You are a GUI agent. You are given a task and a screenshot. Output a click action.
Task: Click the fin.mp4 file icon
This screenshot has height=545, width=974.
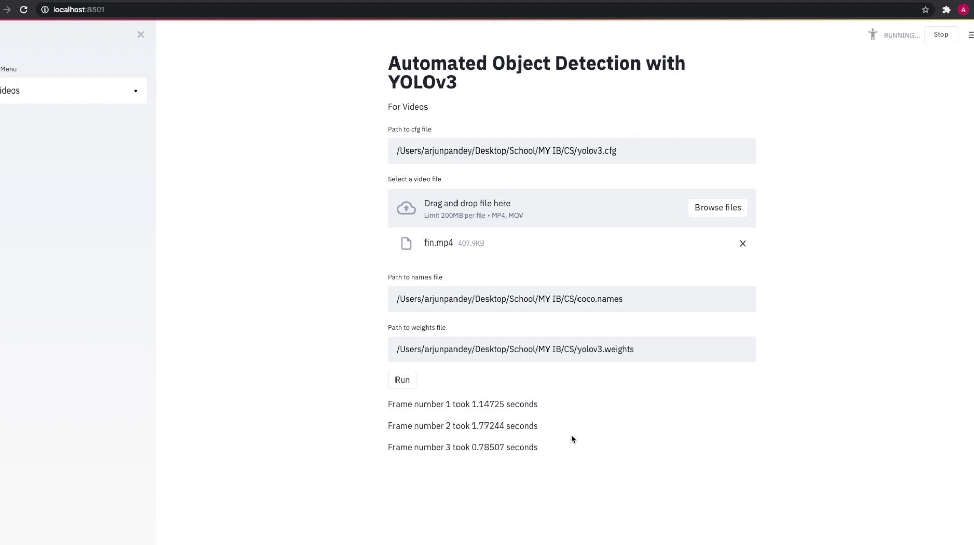pyautogui.click(x=406, y=244)
